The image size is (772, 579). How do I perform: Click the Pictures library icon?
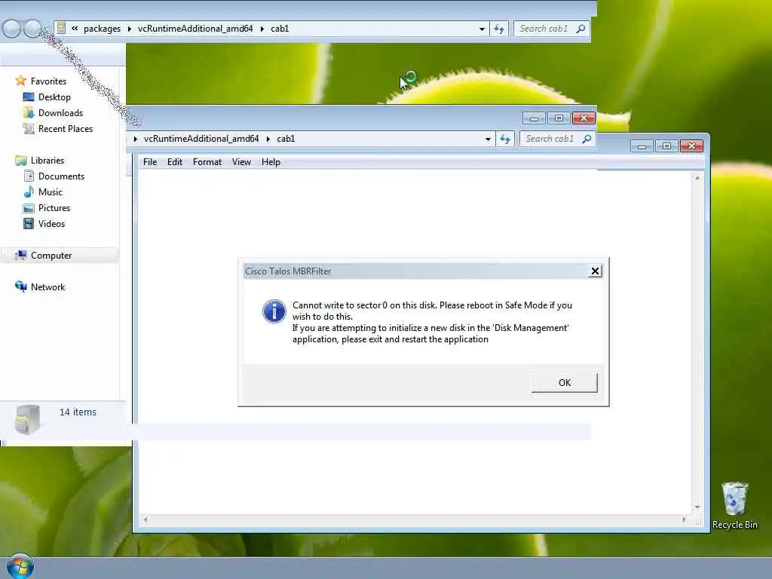29,208
